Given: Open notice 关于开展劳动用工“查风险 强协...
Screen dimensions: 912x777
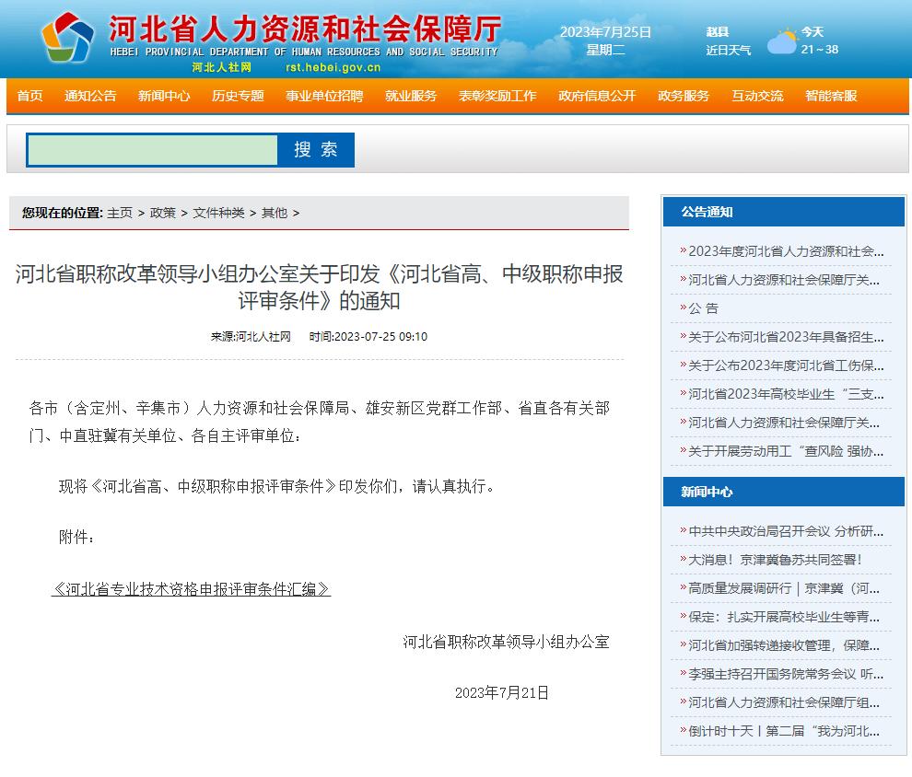Looking at the screenshot, I should pos(786,451).
